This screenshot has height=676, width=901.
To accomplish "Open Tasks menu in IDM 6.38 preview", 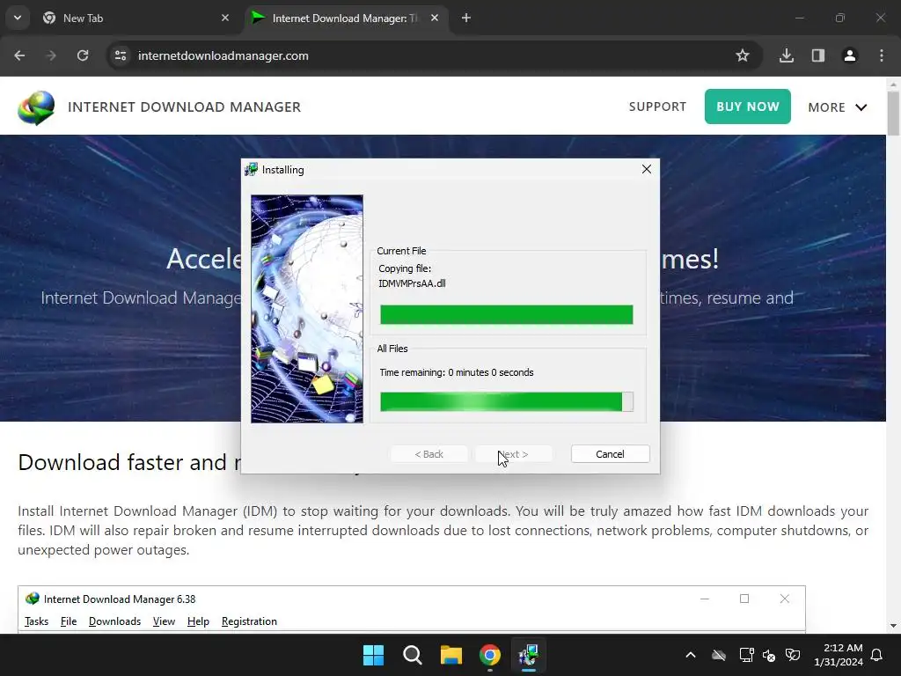I will [x=36, y=621].
